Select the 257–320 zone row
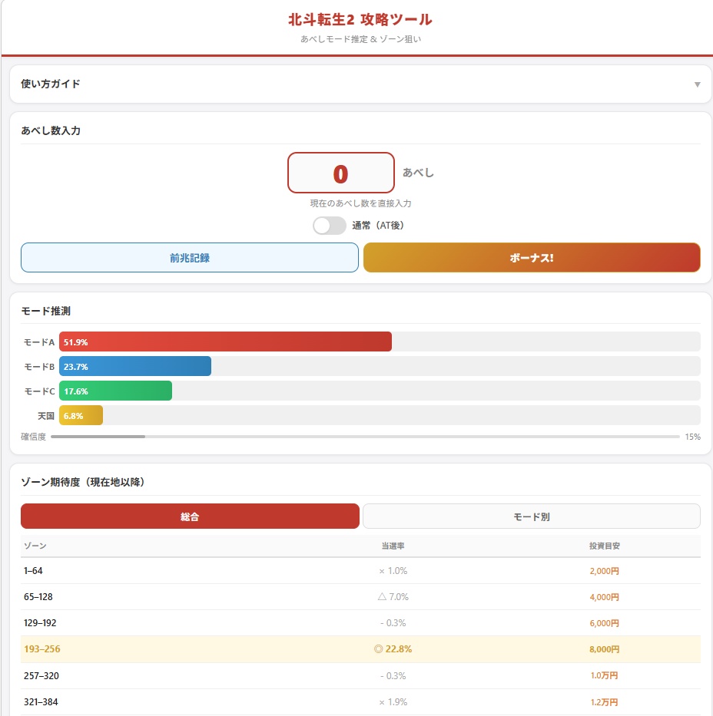Image resolution: width=713 pixels, height=716 pixels. pos(360,675)
